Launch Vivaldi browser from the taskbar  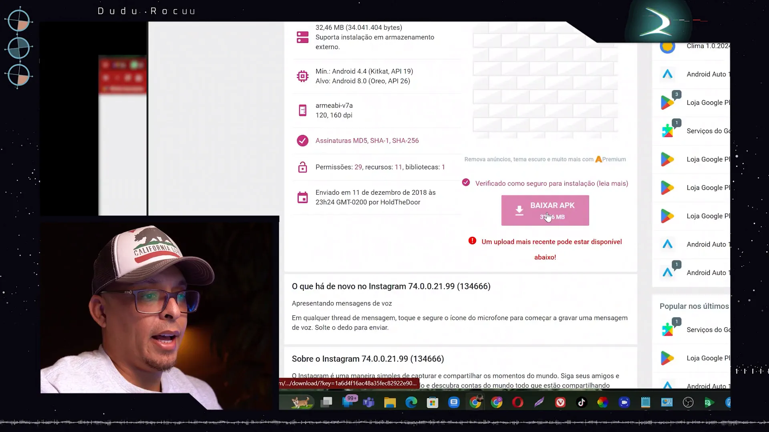pos(560,402)
